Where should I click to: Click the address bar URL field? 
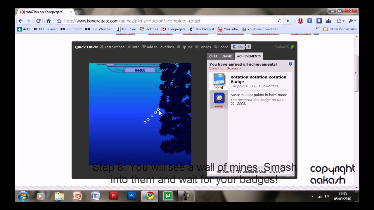pyautogui.click(x=169, y=21)
